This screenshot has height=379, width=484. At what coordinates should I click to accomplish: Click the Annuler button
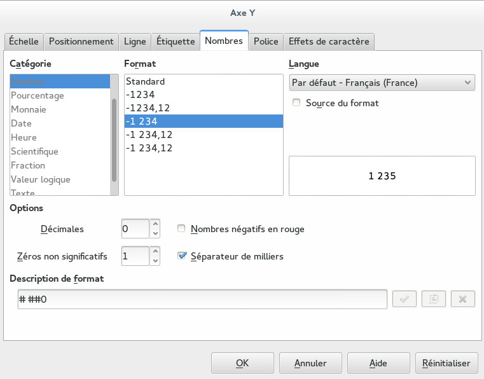[x=310, y=363]
